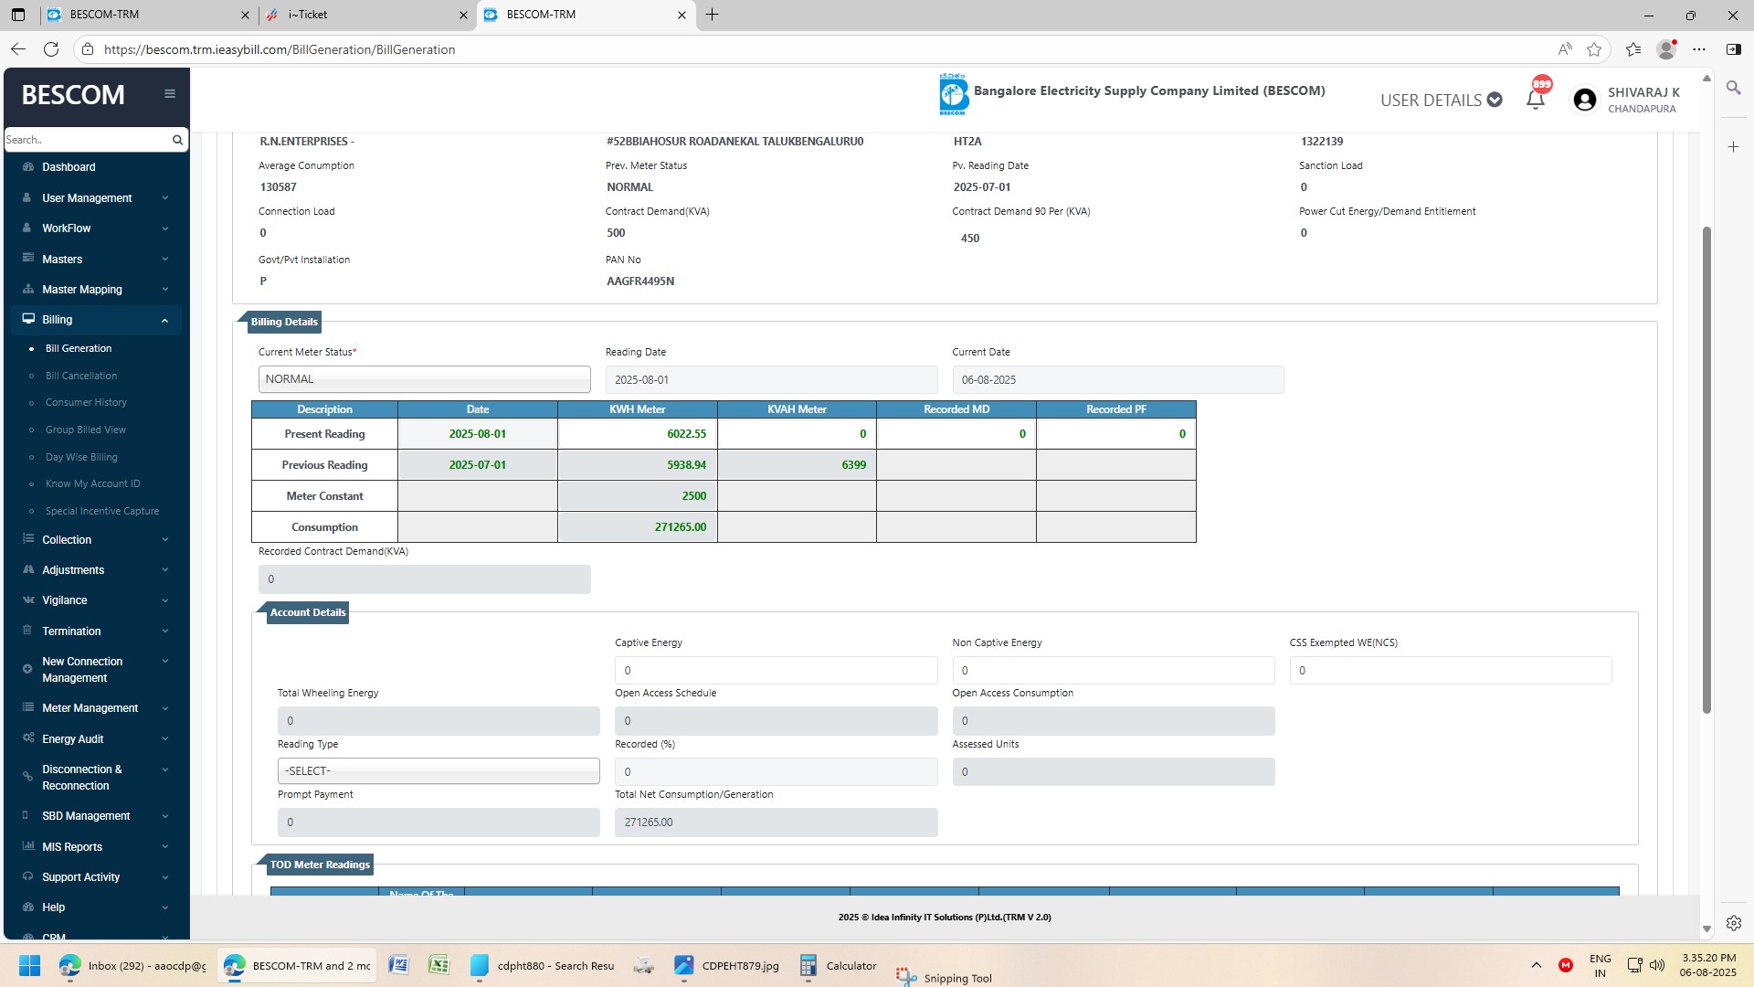Click the page vertical scrollbar thumb

pos(1706,468)
